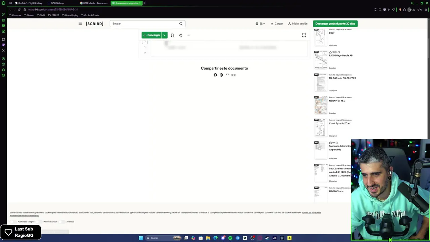Click the Toncontin International Airport Info thumbnail

click(x=320, y=150)
